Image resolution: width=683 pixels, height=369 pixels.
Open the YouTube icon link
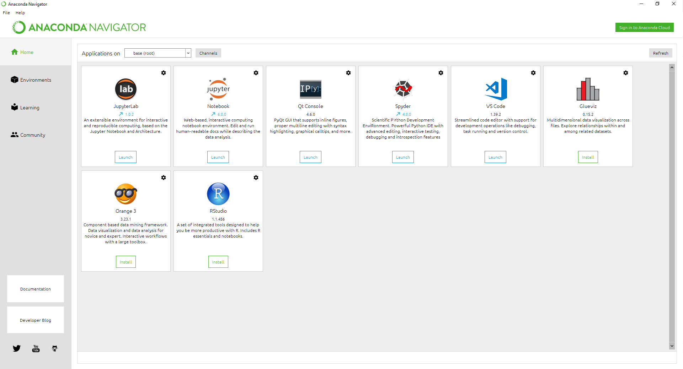coord(36,348)
